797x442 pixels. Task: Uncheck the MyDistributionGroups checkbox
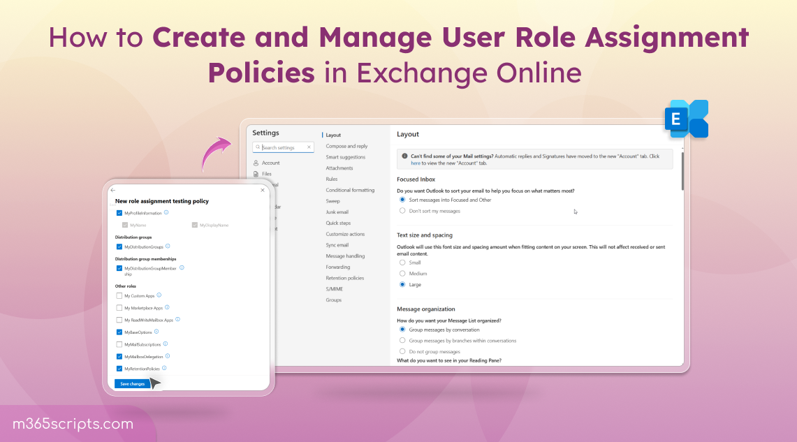coord(119,247)
